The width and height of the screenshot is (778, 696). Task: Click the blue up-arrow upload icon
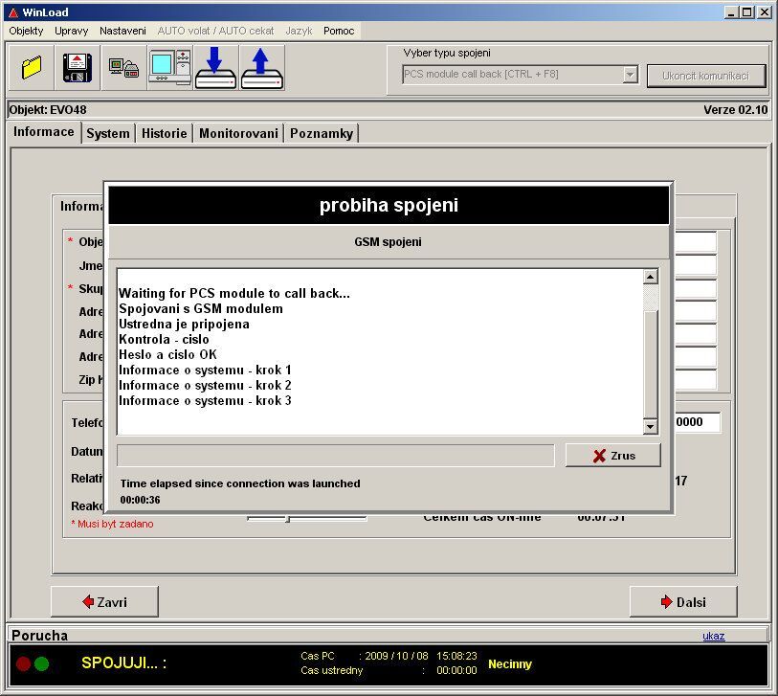tap(261, 68)
